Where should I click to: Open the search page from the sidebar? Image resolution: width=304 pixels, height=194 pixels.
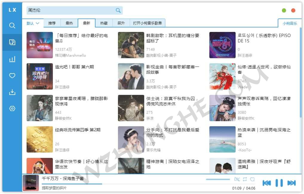12,26
